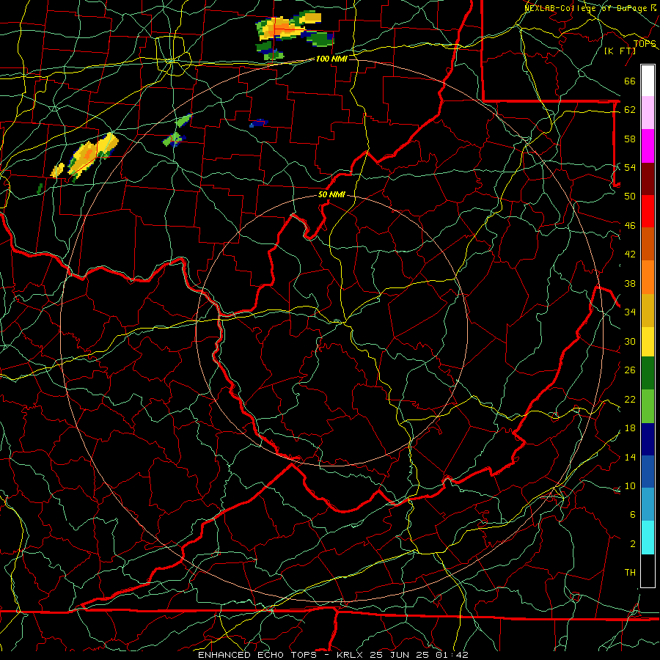The width and height of the screenshot is (660, 660).
Task: Click the '62' legend value
Action: 630,110
